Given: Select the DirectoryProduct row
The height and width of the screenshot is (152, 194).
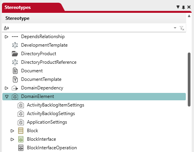Looking at the screenshot, I should [x=94, y=54].
